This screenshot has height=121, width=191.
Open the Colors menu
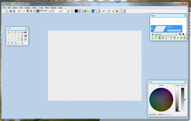(34, 8)
